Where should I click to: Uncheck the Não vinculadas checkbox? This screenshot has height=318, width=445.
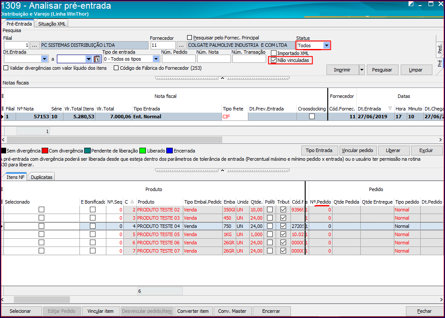(x=274, y=60)
